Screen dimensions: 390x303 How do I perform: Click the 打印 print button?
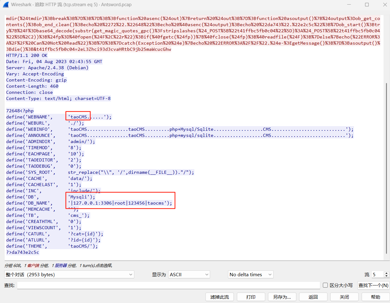251,297
